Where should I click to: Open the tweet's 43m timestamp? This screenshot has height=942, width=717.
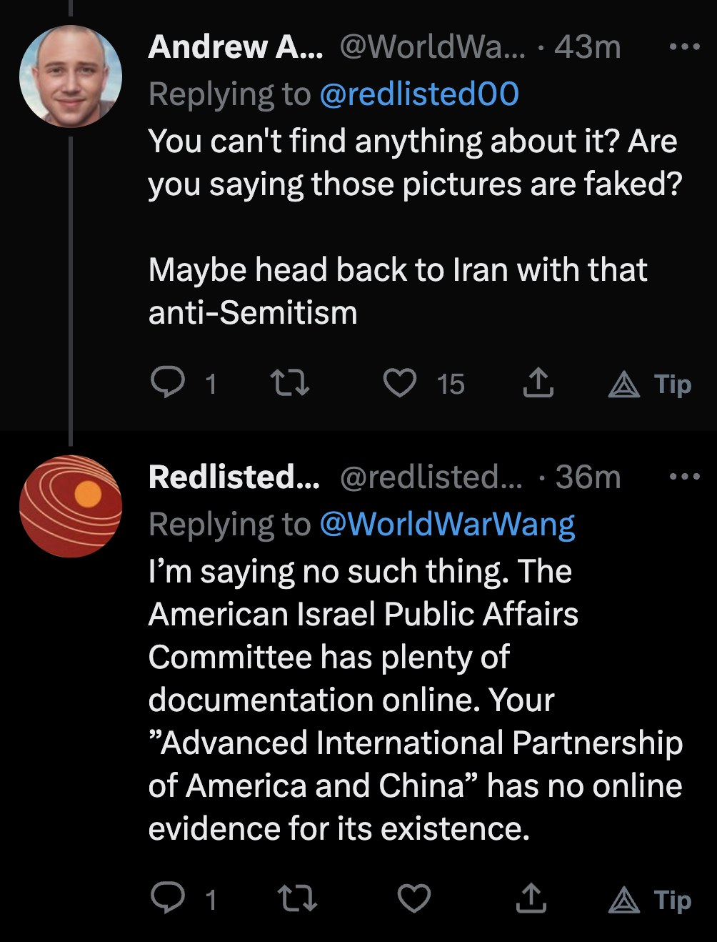(587, 47)
